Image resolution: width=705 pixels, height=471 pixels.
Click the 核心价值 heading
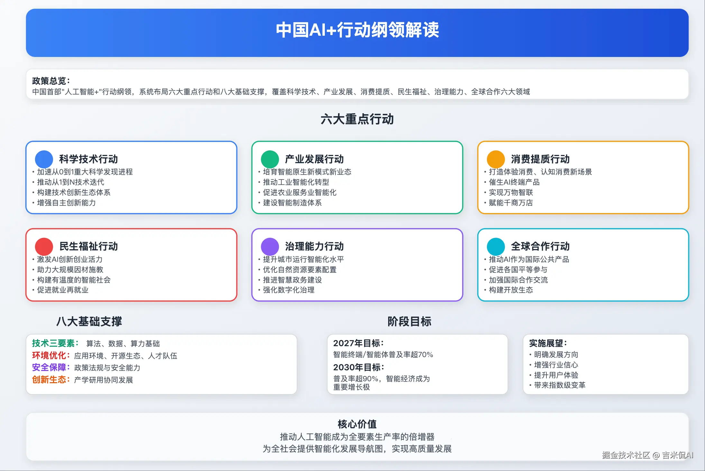(357, 424)
